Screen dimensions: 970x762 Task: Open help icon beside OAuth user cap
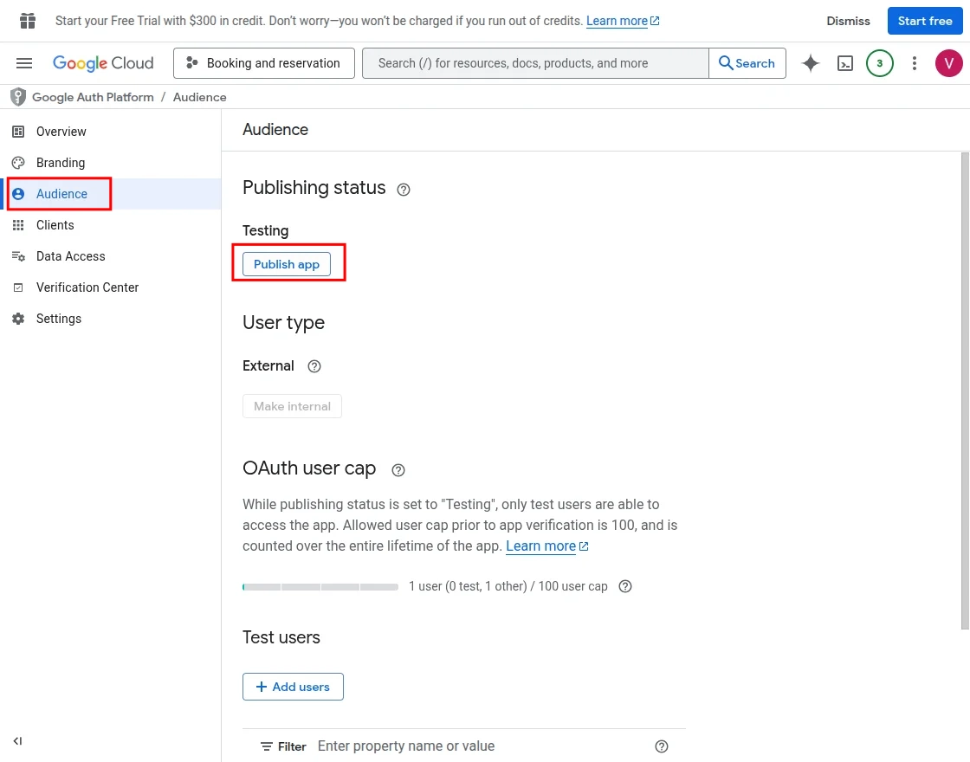398,469
